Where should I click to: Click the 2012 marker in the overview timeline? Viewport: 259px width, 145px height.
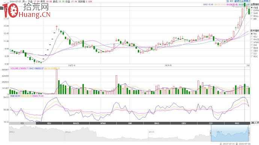[68, 132]
